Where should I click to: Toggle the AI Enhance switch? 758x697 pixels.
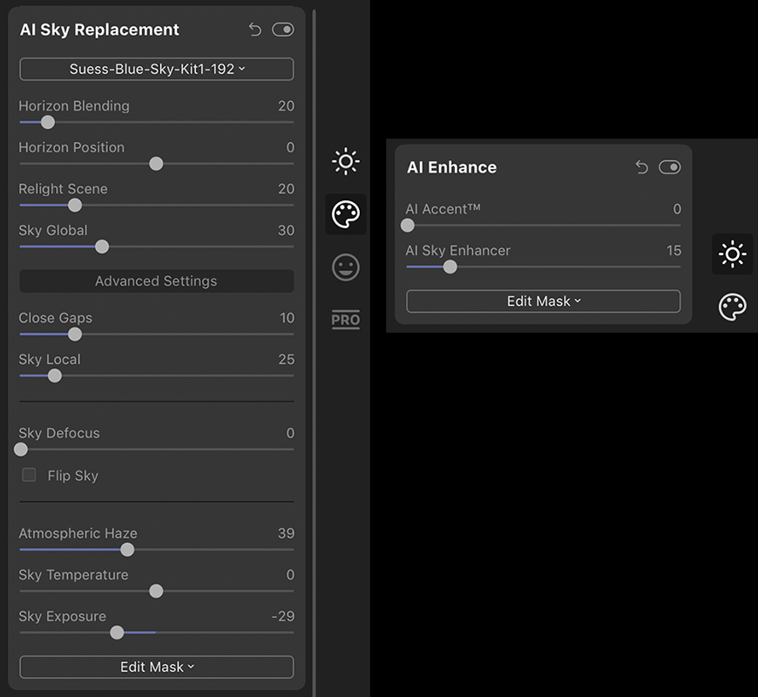pos(670,167)
